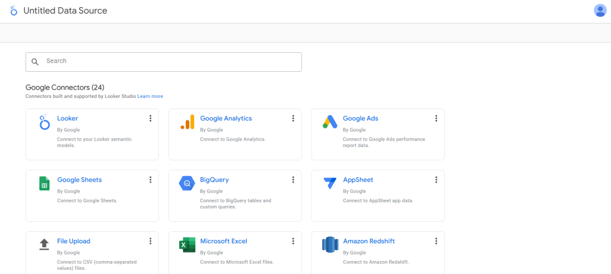Click the Google Sheets green icon

pyautogui.click(x=44, y=183)
